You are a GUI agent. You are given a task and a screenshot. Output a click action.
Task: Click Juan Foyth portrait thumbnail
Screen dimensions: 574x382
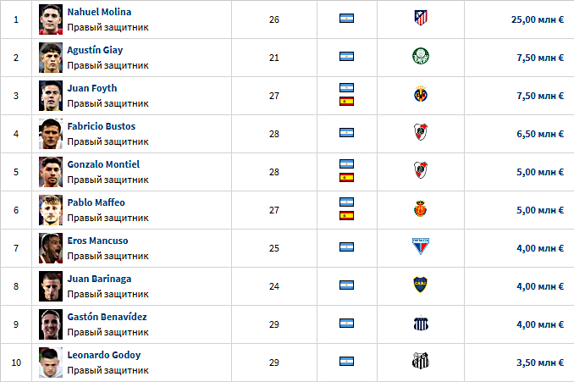tap(51, 96)
